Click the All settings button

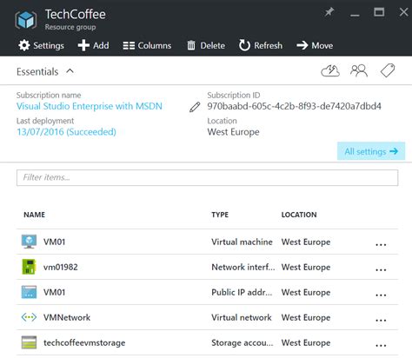tap(371, 151)
